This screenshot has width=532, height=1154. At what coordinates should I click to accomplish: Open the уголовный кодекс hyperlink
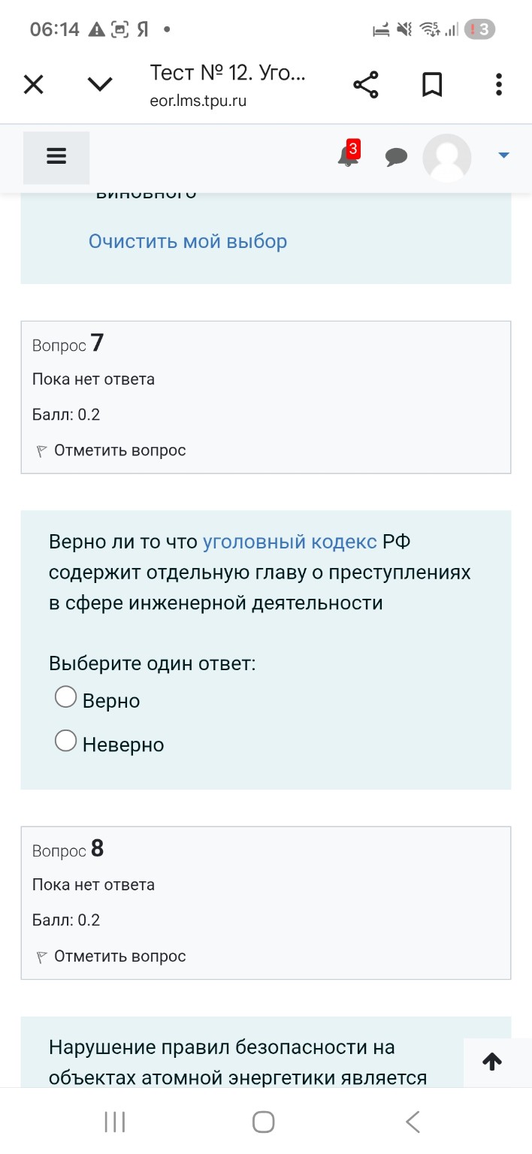[x=291, y=541]
